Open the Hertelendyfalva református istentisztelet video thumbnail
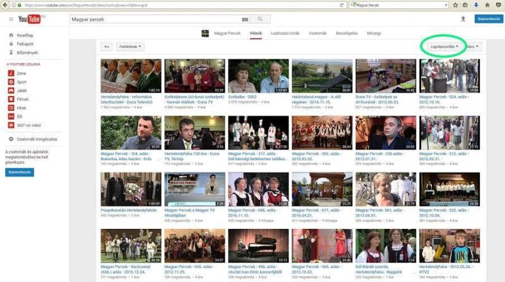The height and width of the screenshot is (282, 505). (131, 76)
